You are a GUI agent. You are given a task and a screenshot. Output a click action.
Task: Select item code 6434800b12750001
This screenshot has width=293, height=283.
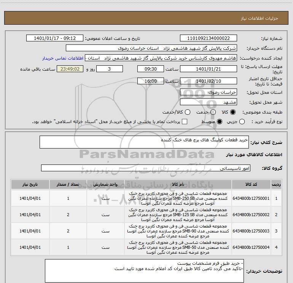point(251,198)
